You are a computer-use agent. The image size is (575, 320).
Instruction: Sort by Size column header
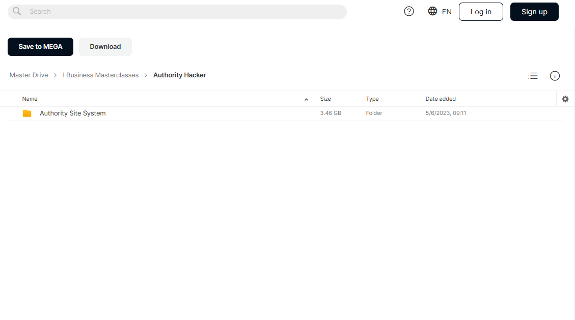325,99
